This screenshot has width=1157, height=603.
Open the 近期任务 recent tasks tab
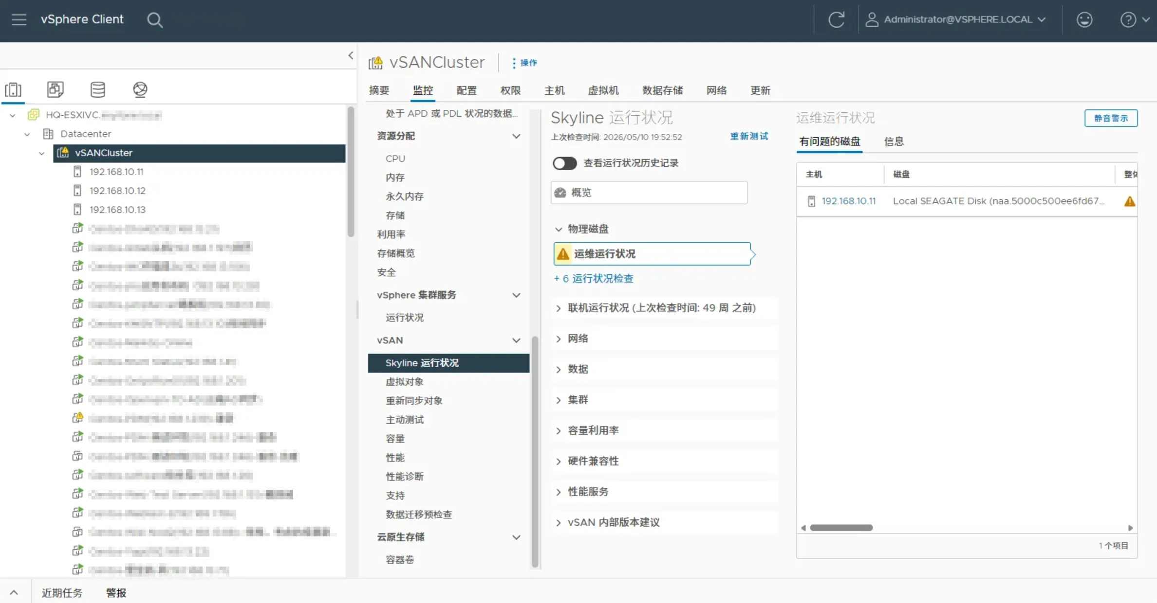click(62, 593)
